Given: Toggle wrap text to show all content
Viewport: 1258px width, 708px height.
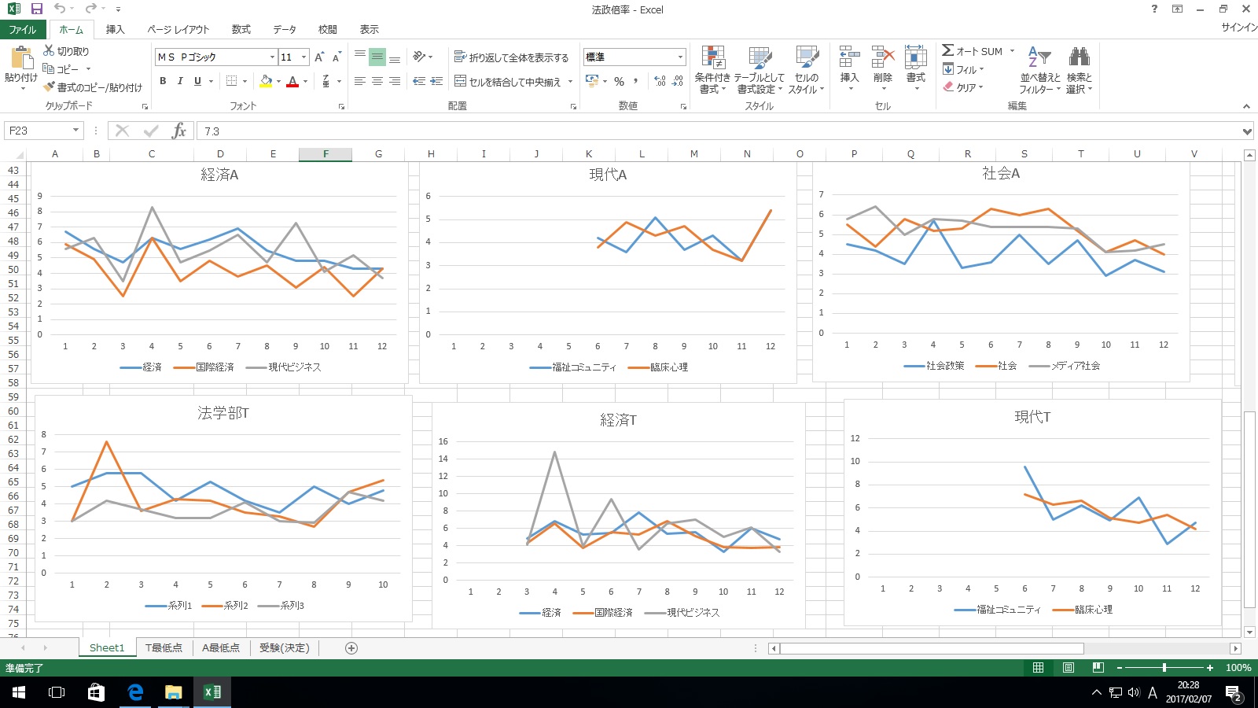Looking at the screenshot, I should pyautogui.click(x=511, y=57).
